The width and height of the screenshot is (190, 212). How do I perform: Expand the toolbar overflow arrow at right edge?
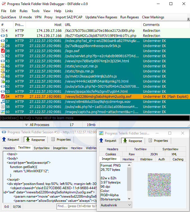188,19
